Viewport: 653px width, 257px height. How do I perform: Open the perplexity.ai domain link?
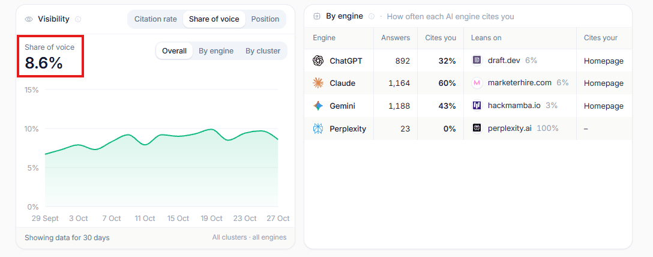tap(510, 128)
